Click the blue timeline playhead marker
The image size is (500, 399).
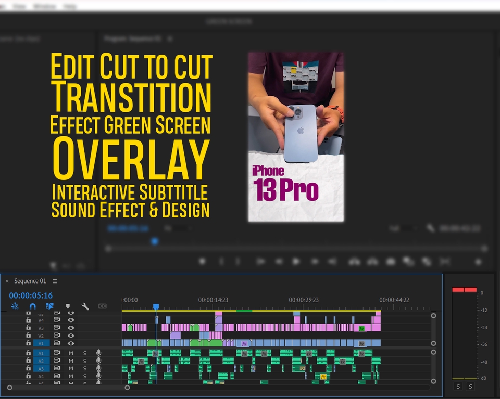(x=156, y=306)
